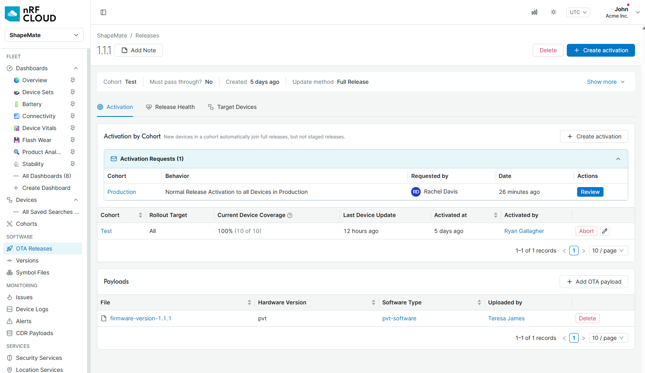This screenshot has width=645, height=373.
Task: Open the Production cohort link
Action: [122, 192]
